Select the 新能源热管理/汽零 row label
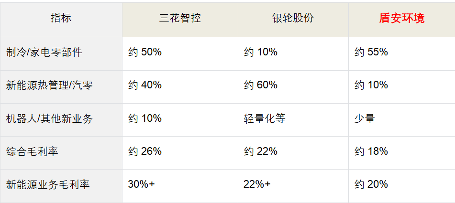 click(x=49, y=85)
